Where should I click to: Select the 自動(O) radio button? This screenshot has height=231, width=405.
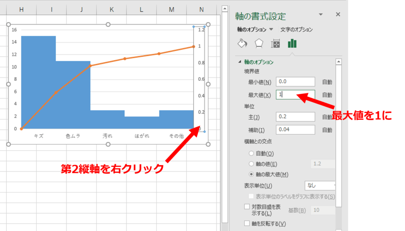pos(251,153)
